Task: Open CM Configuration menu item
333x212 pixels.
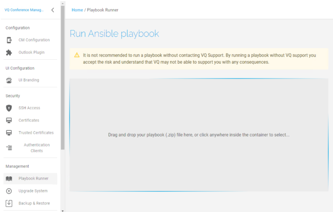Action: pyautogui.click(x=30, y=40)
